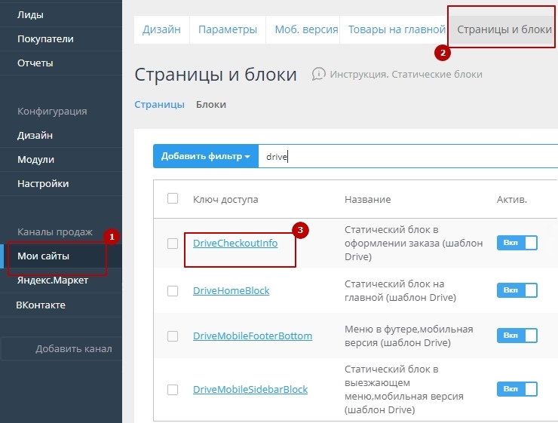The height and width of the screenshot is (423, 558).
Task: Click the search field containing drive
Action: point(408,157)
